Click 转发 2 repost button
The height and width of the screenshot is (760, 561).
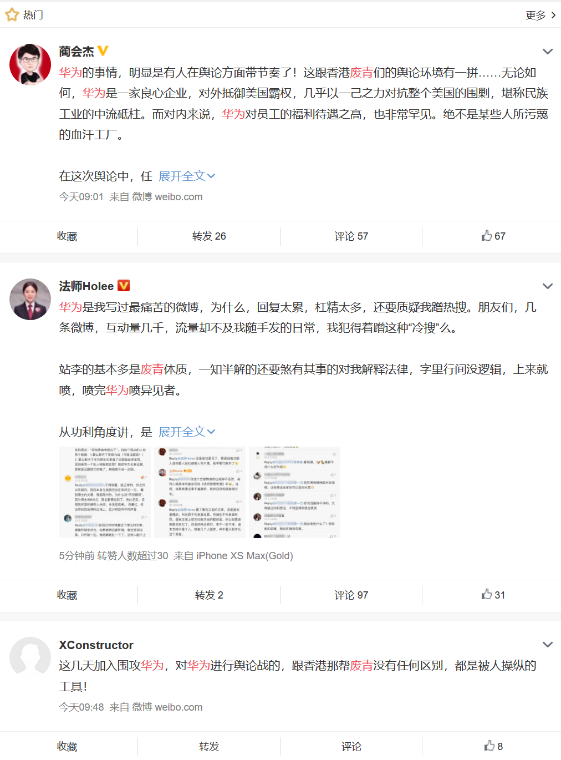[x=209, y=595]
